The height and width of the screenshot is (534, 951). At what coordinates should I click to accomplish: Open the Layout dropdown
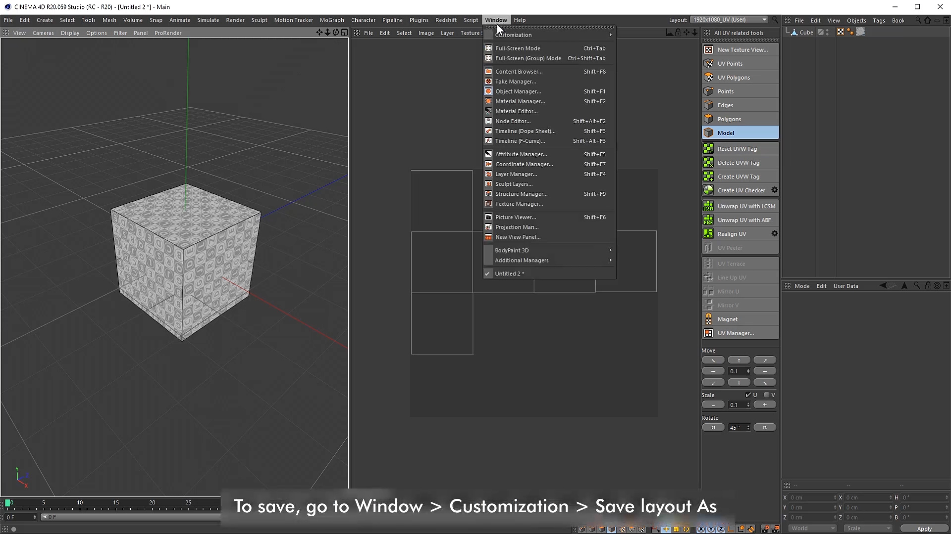coord(729,20)
